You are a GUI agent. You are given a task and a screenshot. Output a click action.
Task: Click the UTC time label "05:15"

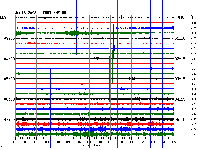180,119
